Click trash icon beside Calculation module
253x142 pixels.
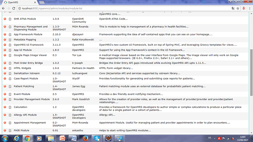click(x=10, y=107)
